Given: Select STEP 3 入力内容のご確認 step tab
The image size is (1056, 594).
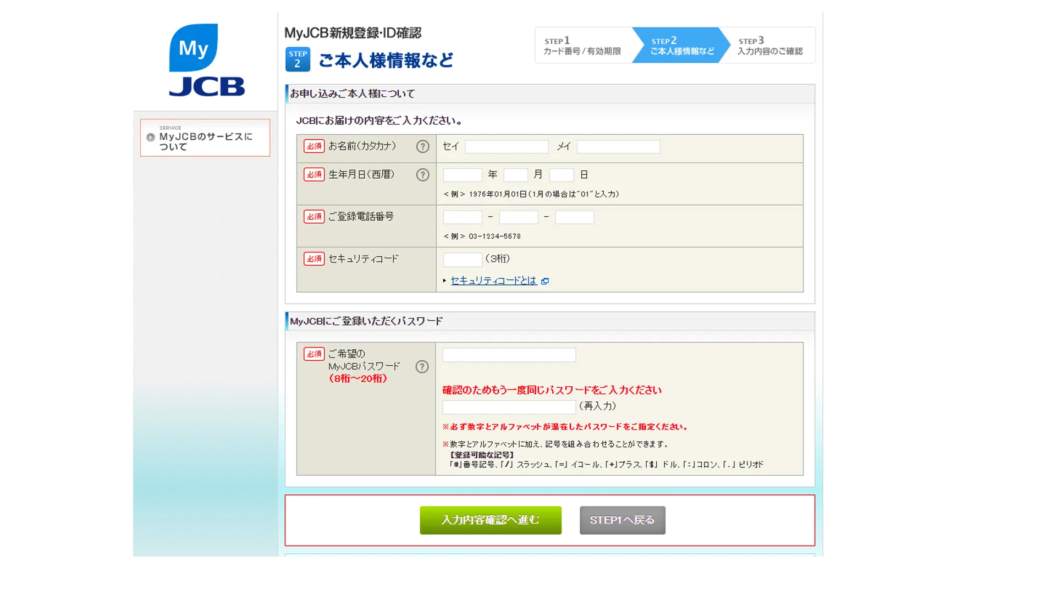Looking at the screenshot, I should [769, 46].
